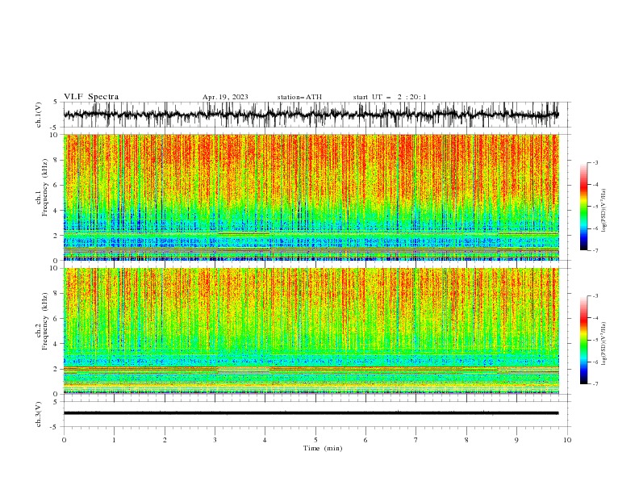The width and height of the screenshot is (639, 494).
Task: Click the 'start UT = 2:20:1' text
Action: pos(390,97)
